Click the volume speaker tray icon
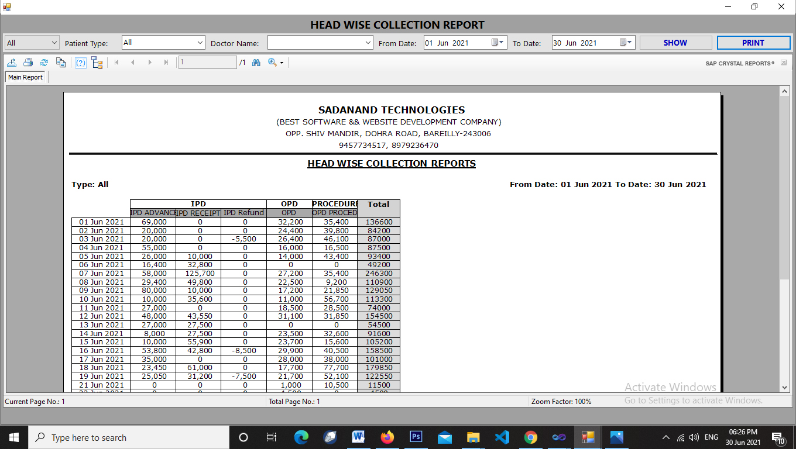Viewport: 796px width, 449px height. click(694, 437)
